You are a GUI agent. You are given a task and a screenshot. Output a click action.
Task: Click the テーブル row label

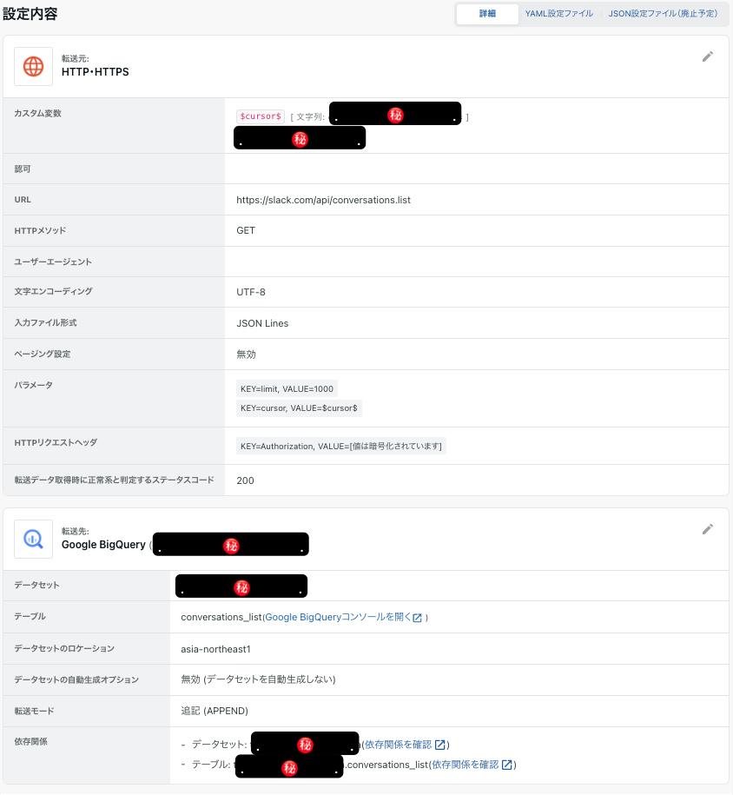coord(30,616)
